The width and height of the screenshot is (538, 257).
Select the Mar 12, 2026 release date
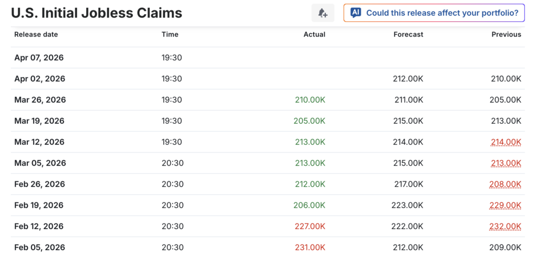click(x=39, y=142)
